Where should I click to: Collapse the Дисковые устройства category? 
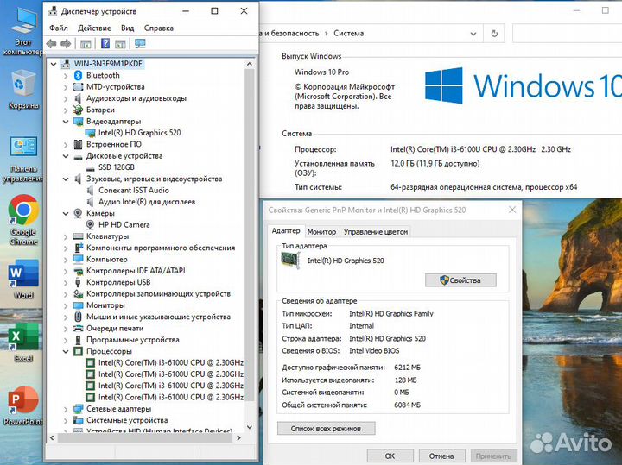[x=66, y=156]
